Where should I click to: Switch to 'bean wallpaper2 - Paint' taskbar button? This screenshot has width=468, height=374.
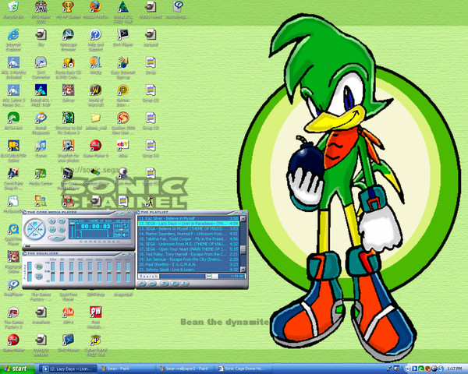tap(185, 369)
